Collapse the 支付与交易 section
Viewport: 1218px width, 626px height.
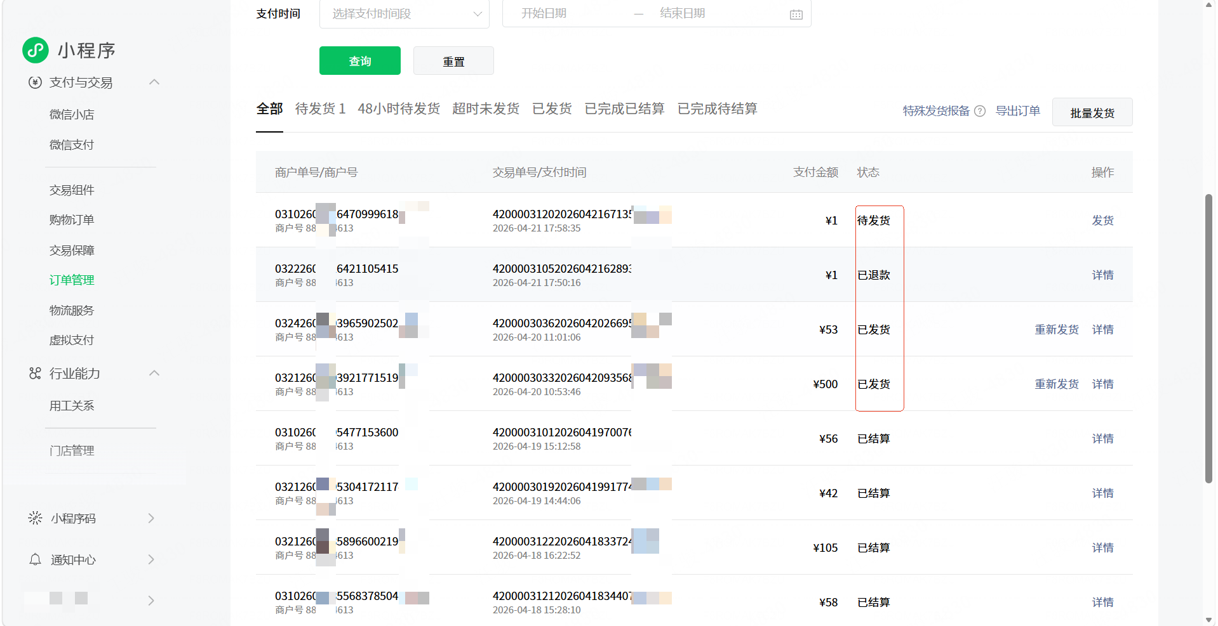coord(154,82)
